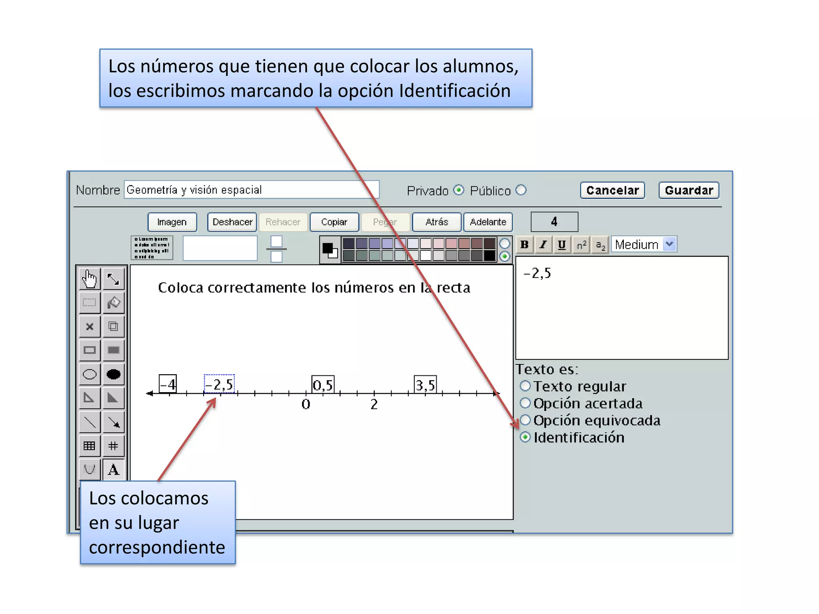Toggle bold text formatting
The width and height of the screenshot is (819, 614).
click(x=525, y=245)
